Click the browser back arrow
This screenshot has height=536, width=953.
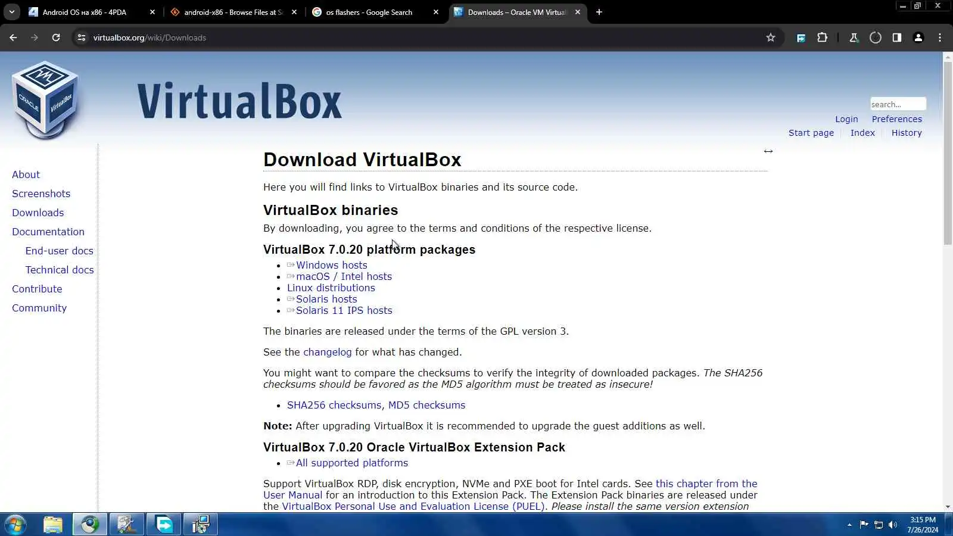point(13,38)
